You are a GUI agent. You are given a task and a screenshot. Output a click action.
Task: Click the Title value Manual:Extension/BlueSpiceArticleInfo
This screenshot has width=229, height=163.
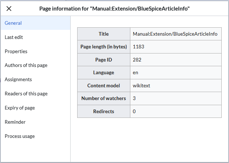tap(175, 34)
